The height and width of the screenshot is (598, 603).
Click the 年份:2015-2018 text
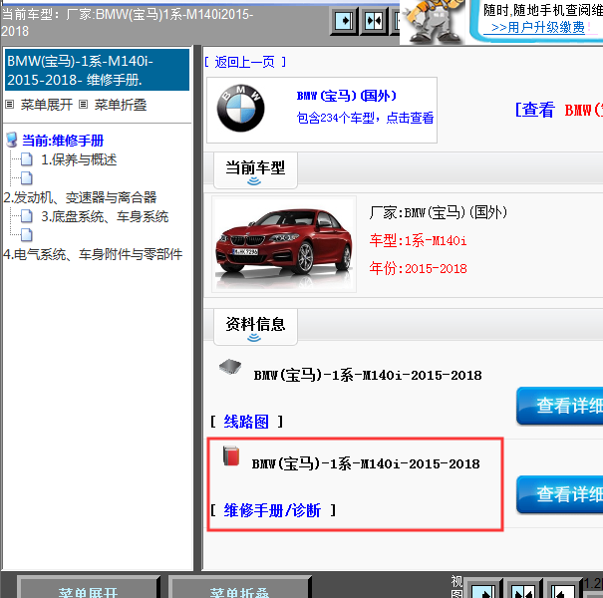click(418, 268)
